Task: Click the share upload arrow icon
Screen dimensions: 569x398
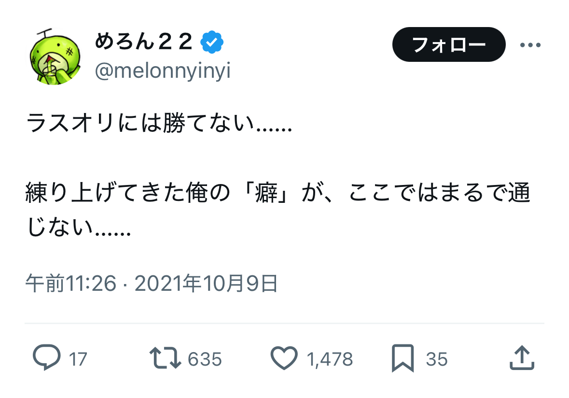Action: point(522,358)
